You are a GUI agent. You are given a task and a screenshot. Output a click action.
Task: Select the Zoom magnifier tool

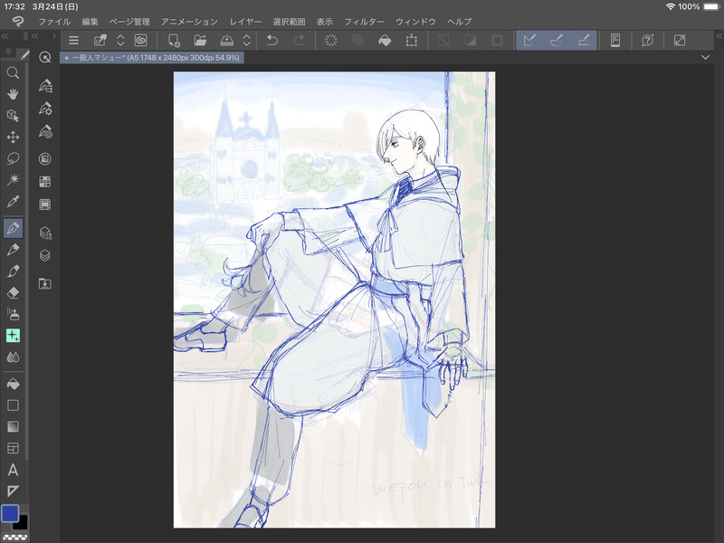click(13, 72)
